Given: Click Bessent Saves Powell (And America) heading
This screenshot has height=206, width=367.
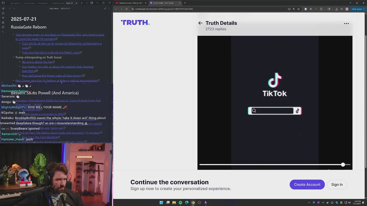Looking at the screenshot, I should tap(45, 93).
